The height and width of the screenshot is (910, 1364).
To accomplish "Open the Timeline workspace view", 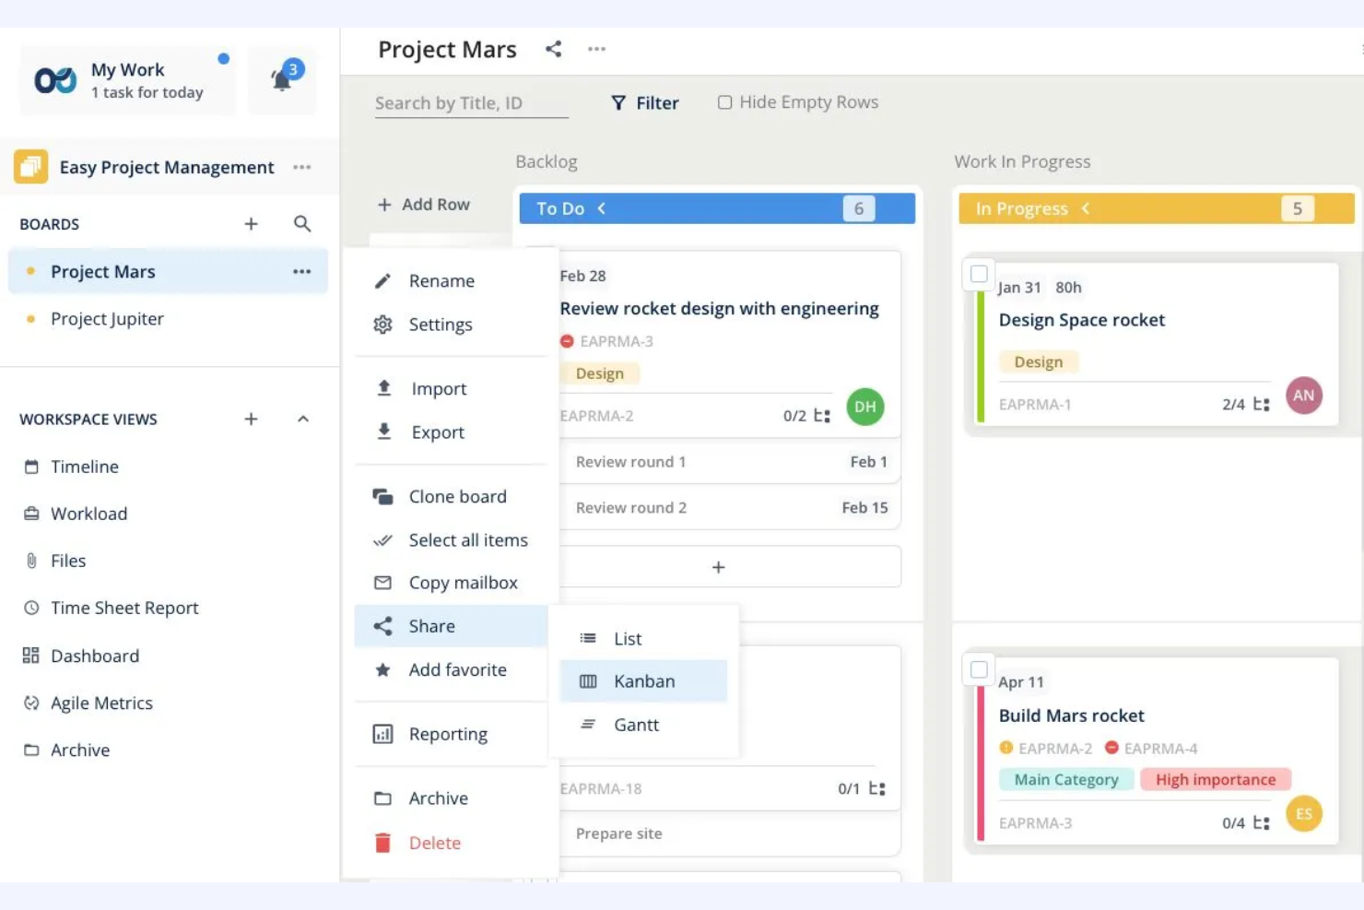I will click(85, 467).
